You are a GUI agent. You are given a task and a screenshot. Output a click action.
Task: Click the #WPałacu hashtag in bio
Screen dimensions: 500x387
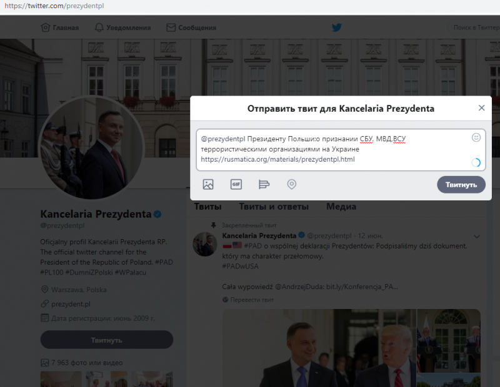[131, 272]
